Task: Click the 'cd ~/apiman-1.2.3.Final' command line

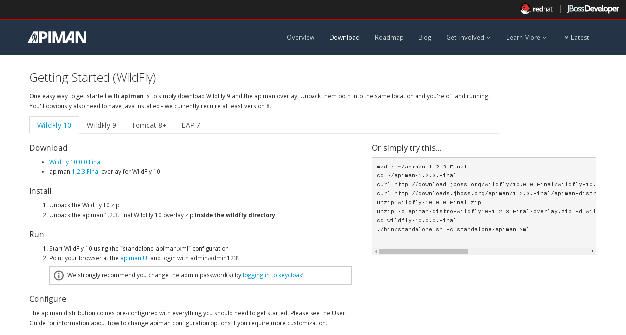Action: pos(417,176)
